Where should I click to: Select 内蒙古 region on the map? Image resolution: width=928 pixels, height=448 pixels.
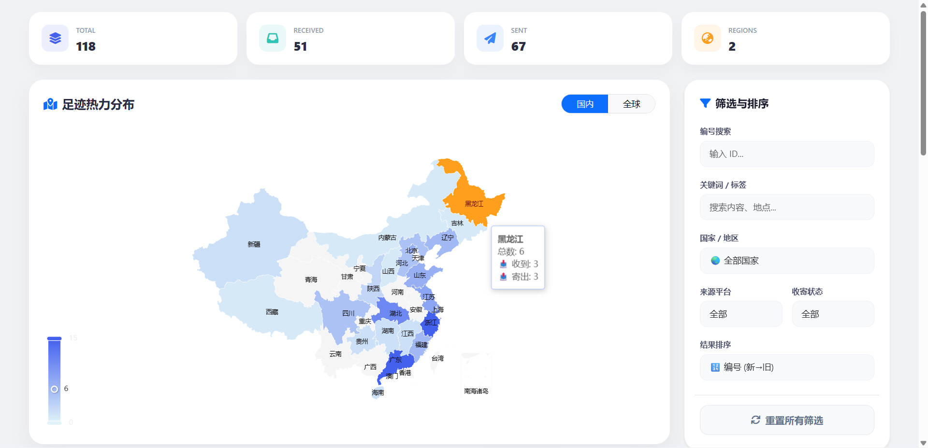pos(387,238)
